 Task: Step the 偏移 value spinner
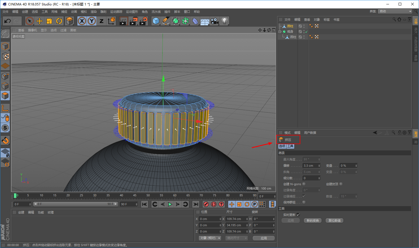point(319,166)
